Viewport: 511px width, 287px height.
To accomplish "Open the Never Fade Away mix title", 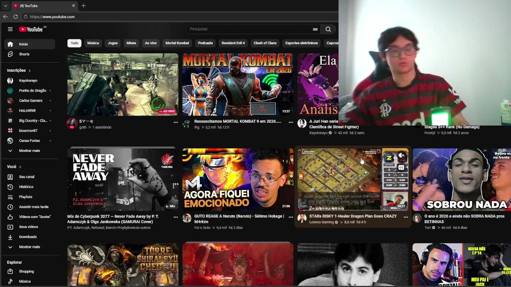I will [113, 219].
